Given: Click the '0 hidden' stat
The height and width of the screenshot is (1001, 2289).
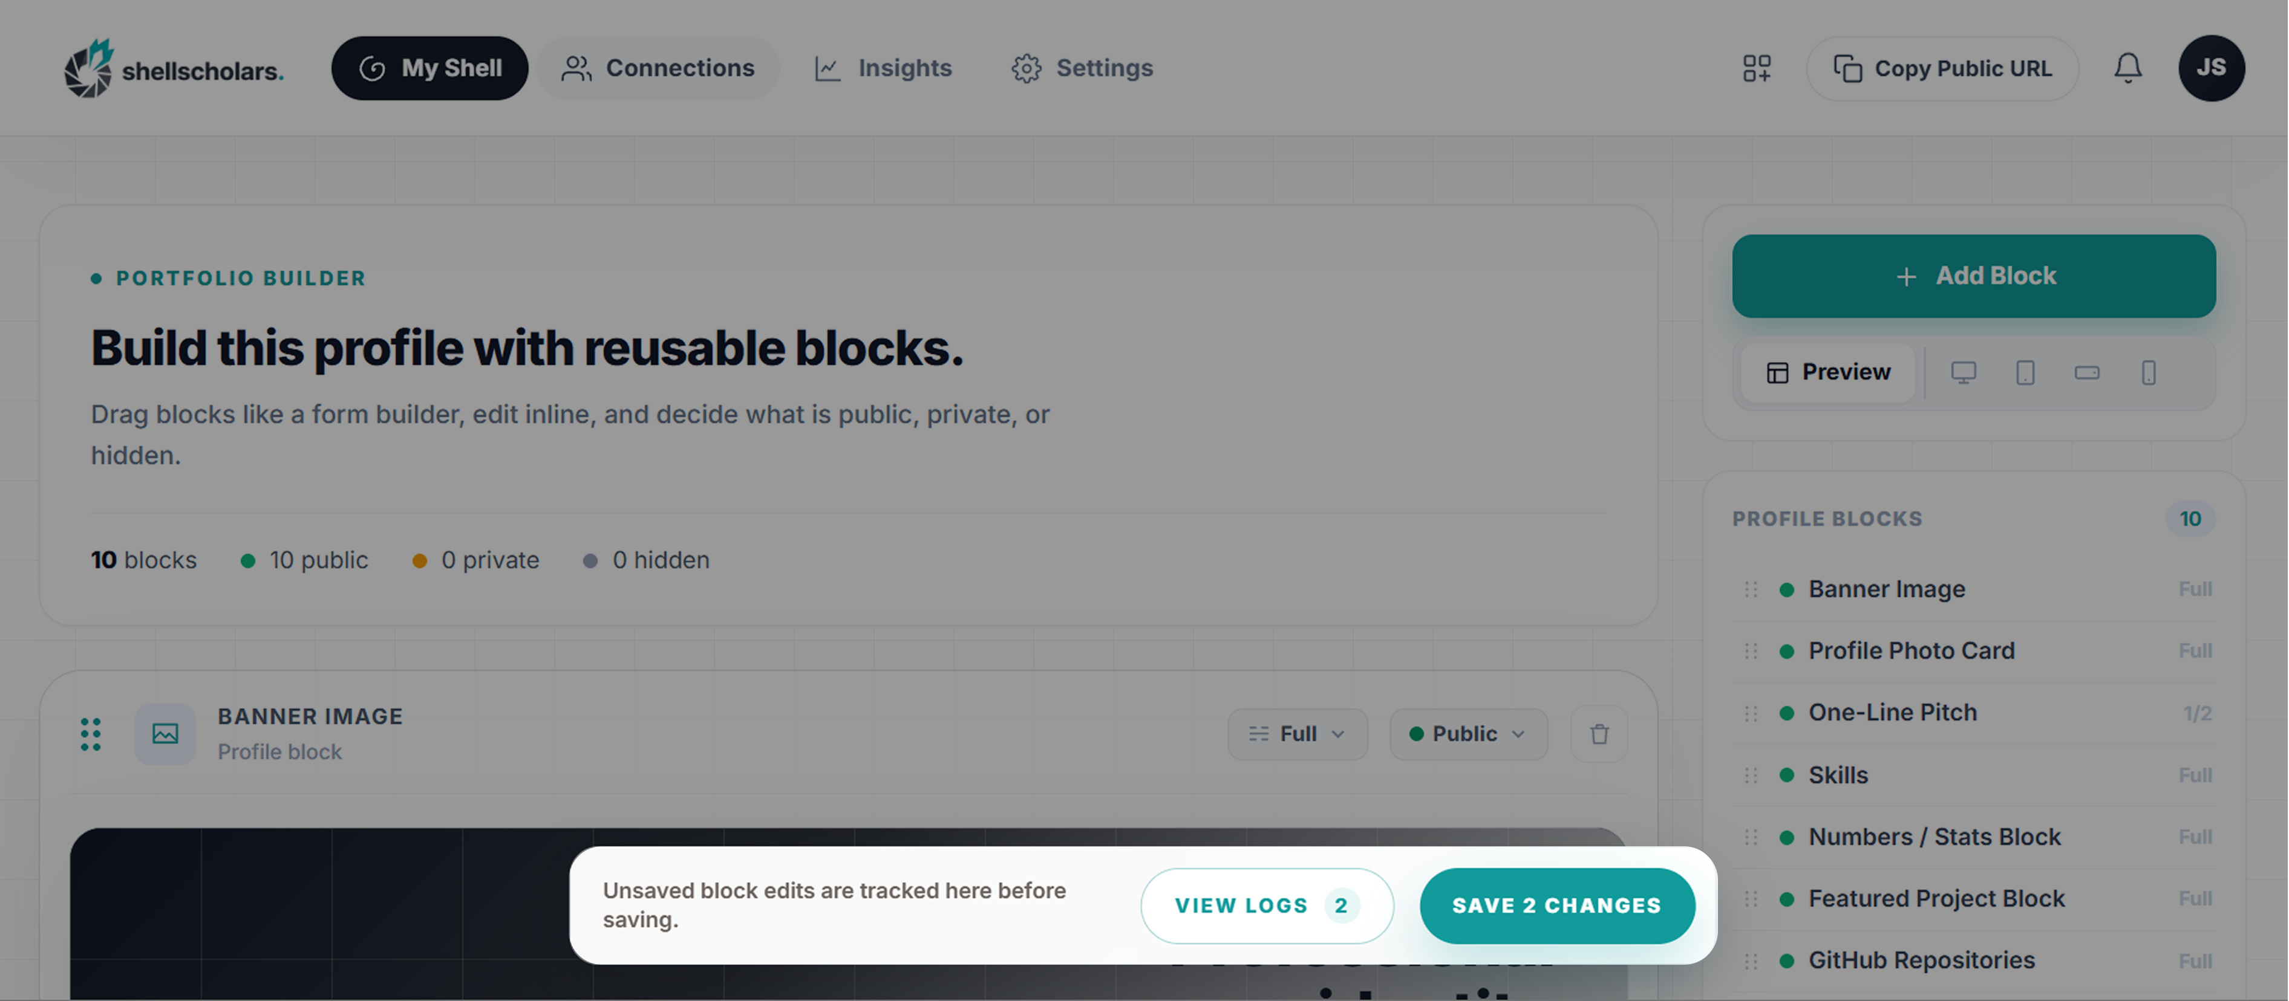Looking at the screenshot, I should click(x=646, y=560).
